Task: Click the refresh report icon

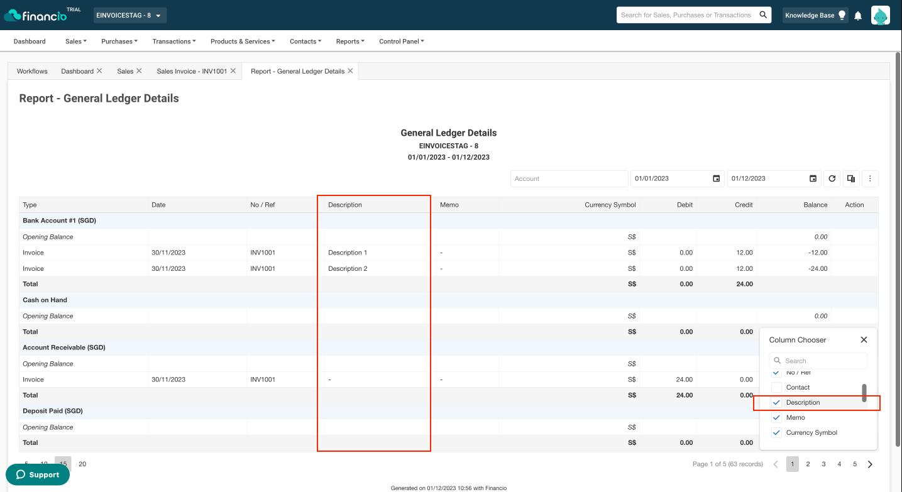Action: (x=832, y=178)
